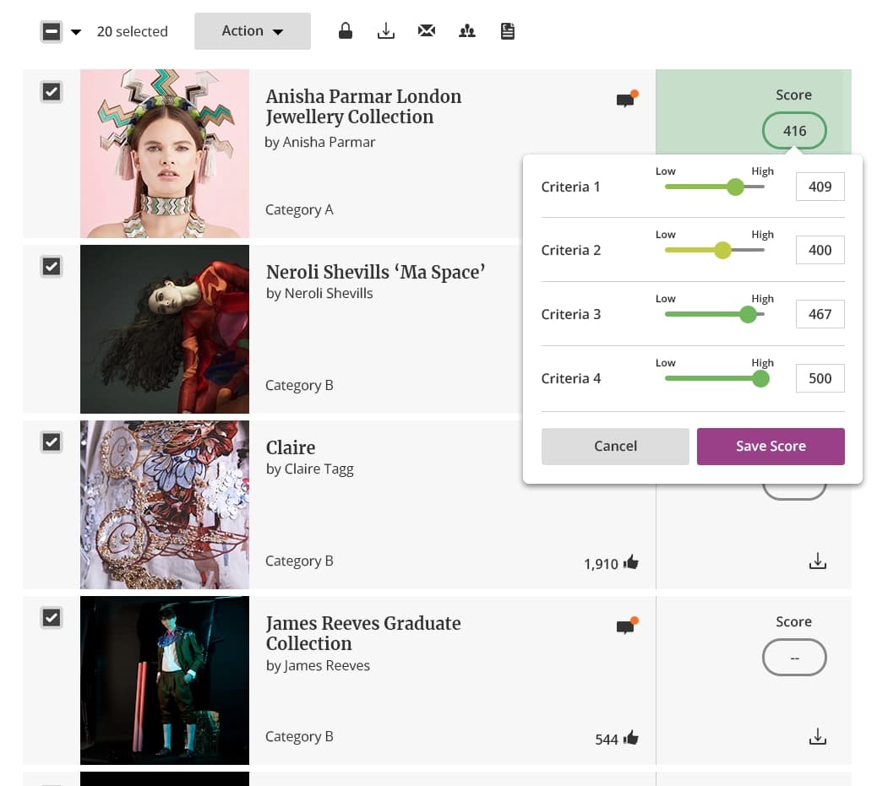The image size is (877, 786).
Task: Download the selected entries
Action: click(x=385, y=30)
